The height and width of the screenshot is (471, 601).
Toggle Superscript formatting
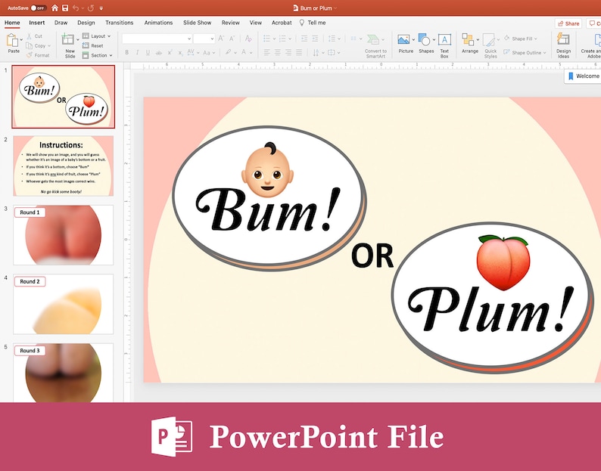coord(170,52)
